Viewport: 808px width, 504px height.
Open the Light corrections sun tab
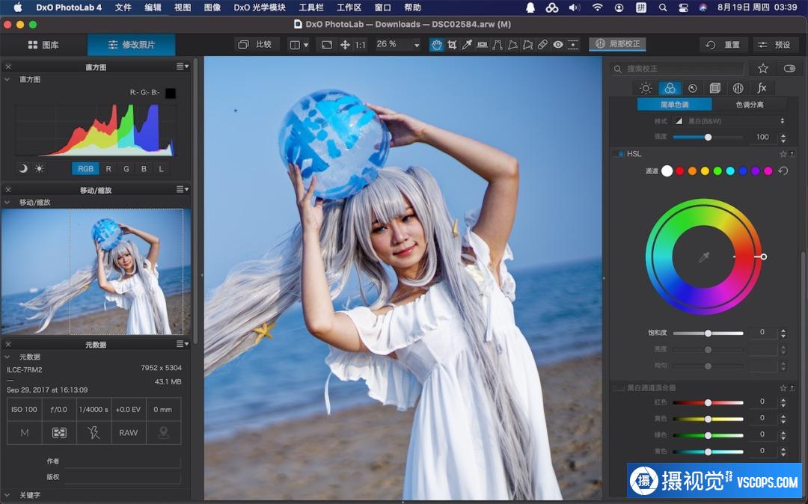pyautogui.click(x=646, y=88)
